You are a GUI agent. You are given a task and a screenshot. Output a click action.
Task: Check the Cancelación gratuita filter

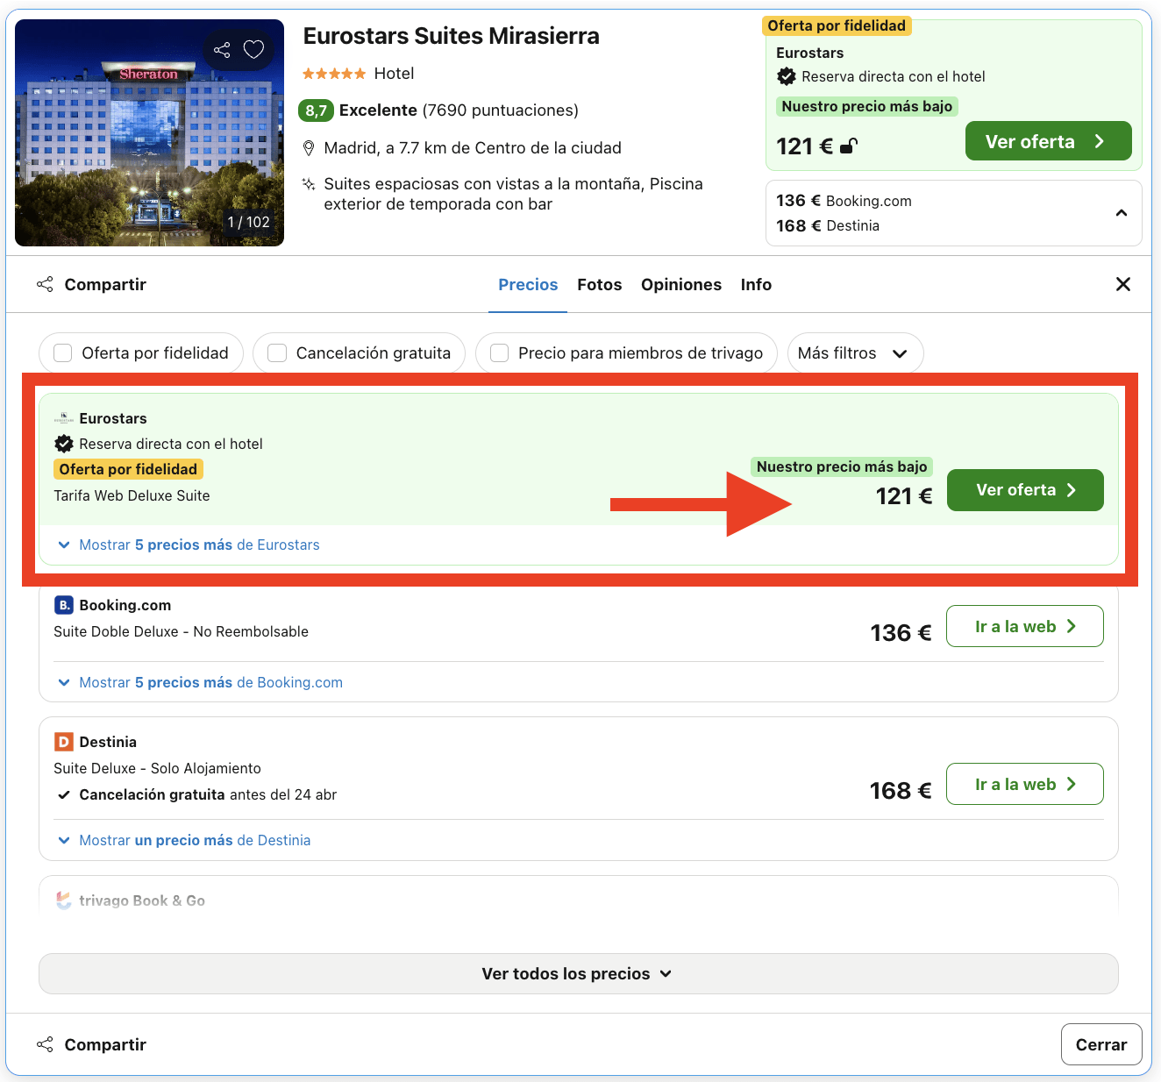click(276, 352)
